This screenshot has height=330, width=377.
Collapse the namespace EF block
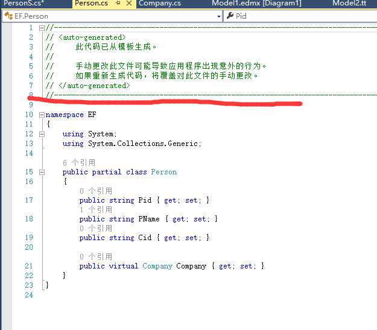(42, 115)
